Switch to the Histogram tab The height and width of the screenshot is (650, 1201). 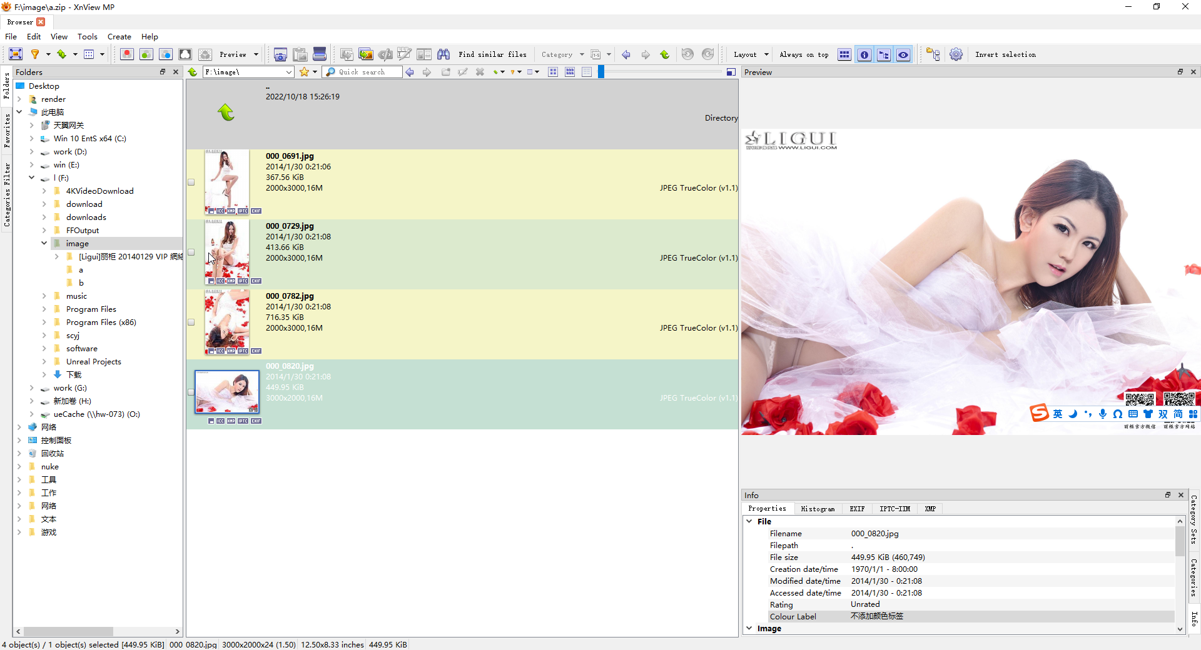click(x=818, y=509)
